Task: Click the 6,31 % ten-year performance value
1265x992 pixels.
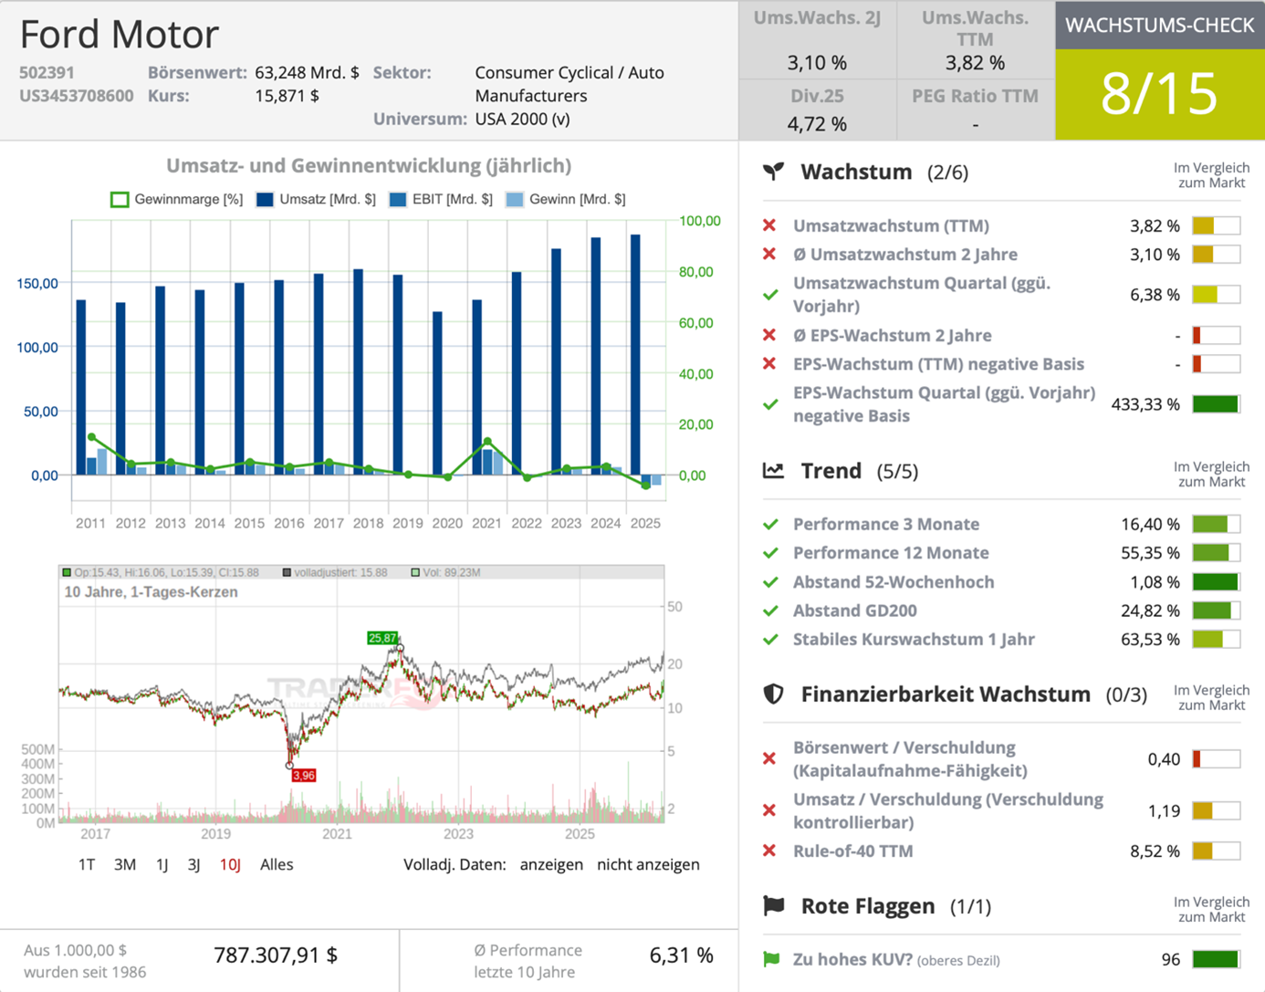Action: pos(681,955)
